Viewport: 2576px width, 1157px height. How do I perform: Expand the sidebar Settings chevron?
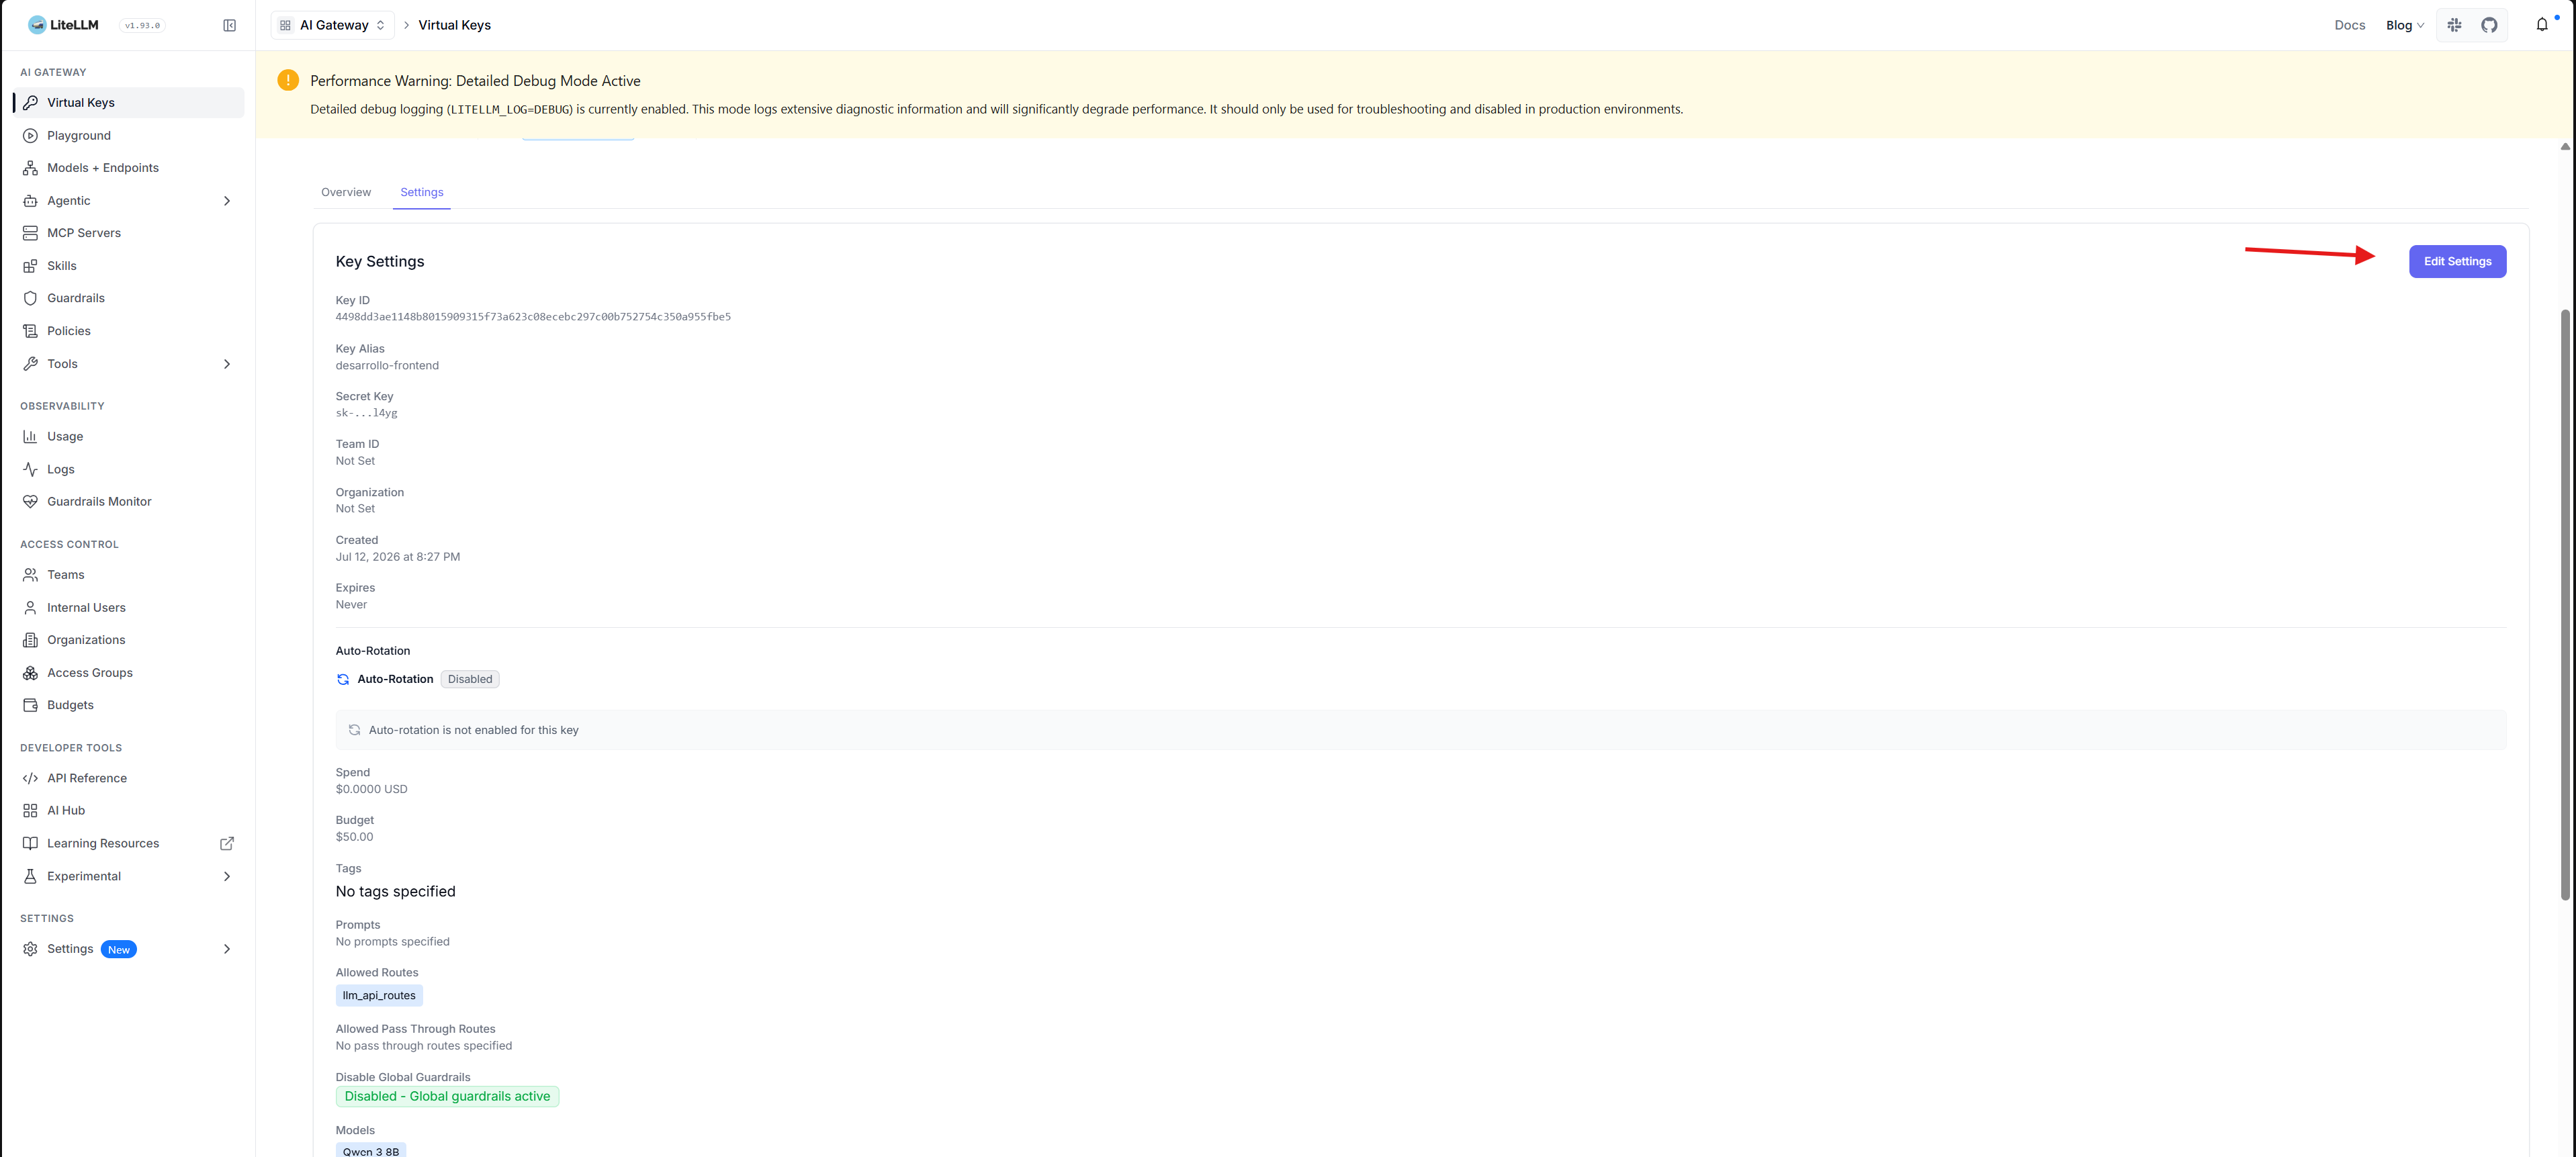[227, 949]
